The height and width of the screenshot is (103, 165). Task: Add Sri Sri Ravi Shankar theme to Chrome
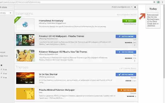coord(126,74)
